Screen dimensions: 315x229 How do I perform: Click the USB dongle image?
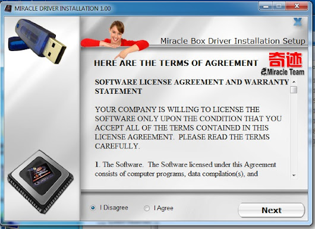point(37,41)
